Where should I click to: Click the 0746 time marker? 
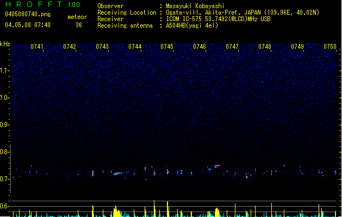pos(200,46)
